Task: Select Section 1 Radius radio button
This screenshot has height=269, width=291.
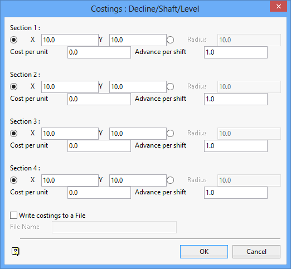Action: pyautogui.click(x=170, y=40)
